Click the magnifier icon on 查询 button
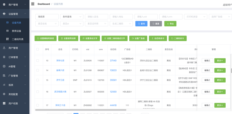Image resolution: width=232 pixels, height=114 pixels. coord(139,24)
